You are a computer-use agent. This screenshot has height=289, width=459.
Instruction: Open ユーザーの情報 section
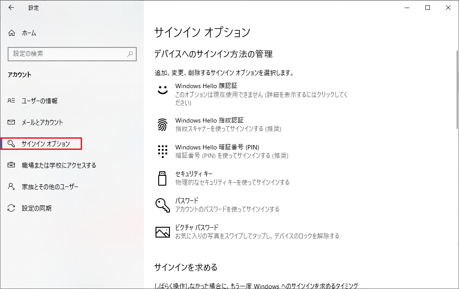39,101
